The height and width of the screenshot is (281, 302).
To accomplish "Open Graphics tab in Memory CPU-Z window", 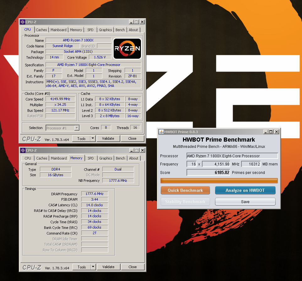I will point(106,158).
